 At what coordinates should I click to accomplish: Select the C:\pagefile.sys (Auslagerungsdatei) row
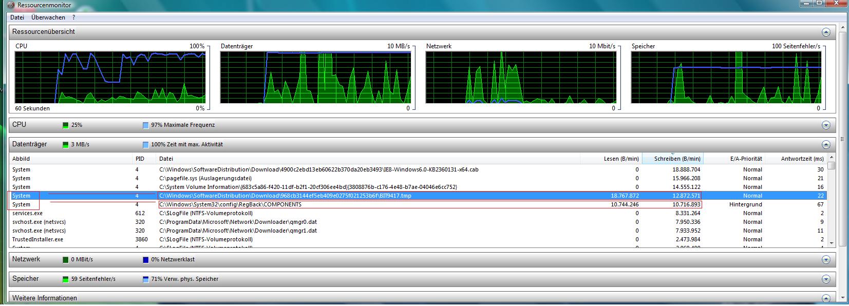418,178
